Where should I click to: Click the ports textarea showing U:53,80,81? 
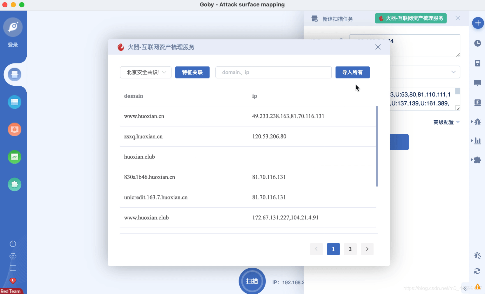(425, 99)
